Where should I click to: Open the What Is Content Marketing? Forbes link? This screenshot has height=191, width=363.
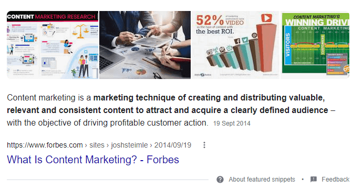point(93,160)
